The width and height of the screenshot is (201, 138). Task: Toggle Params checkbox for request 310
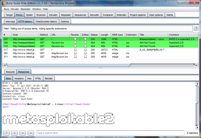(75, 46)
